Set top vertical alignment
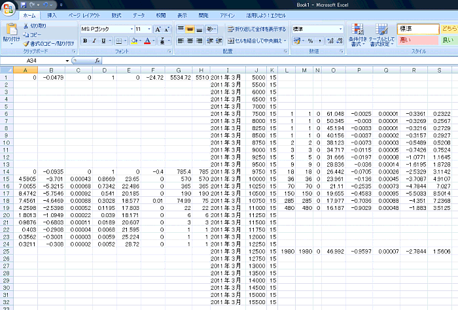Viewport: 458px width, 310px height. 181,29
